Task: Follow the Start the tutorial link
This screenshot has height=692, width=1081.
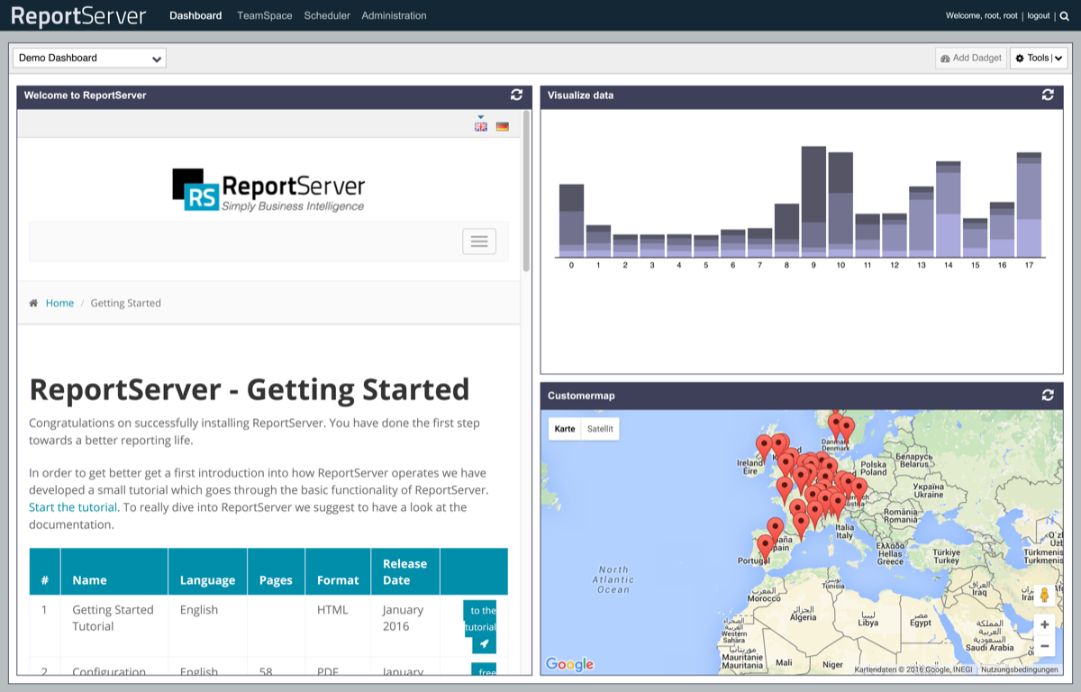Action: [x=73, y=507]
